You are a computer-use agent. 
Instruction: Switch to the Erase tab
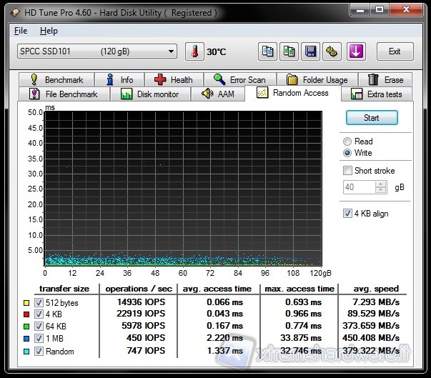(385, 80)
